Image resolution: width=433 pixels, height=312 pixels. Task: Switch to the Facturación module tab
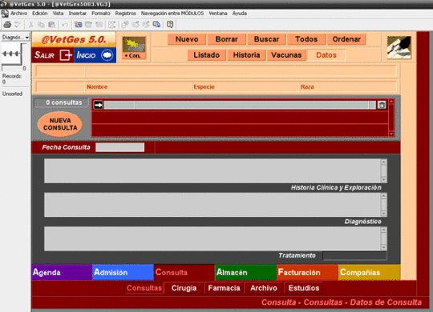[307, 272]
